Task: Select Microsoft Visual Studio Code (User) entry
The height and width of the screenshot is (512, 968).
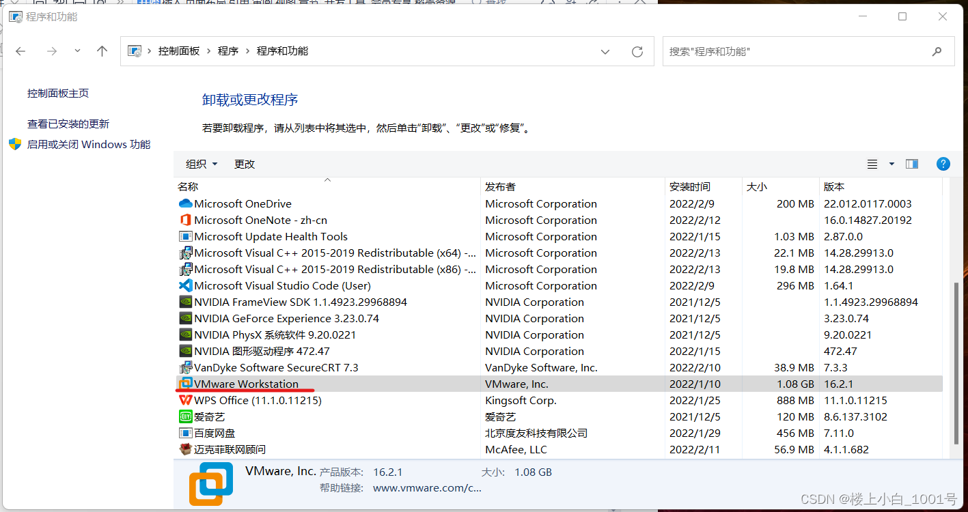Action: pyautogui.click(x=282, y=285)
